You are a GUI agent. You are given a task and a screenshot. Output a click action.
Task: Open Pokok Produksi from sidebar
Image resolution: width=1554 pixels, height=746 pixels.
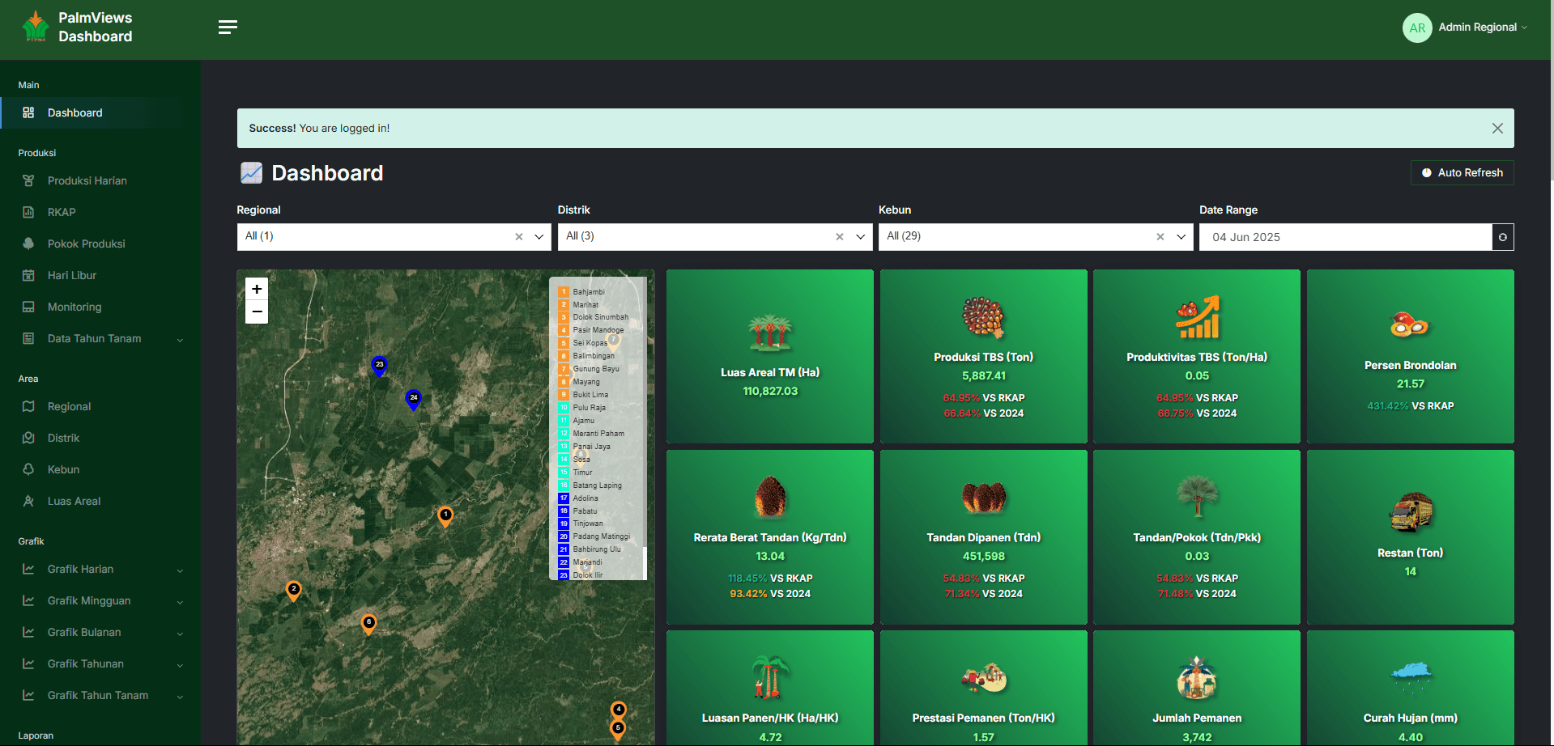(x=86, y=244)
